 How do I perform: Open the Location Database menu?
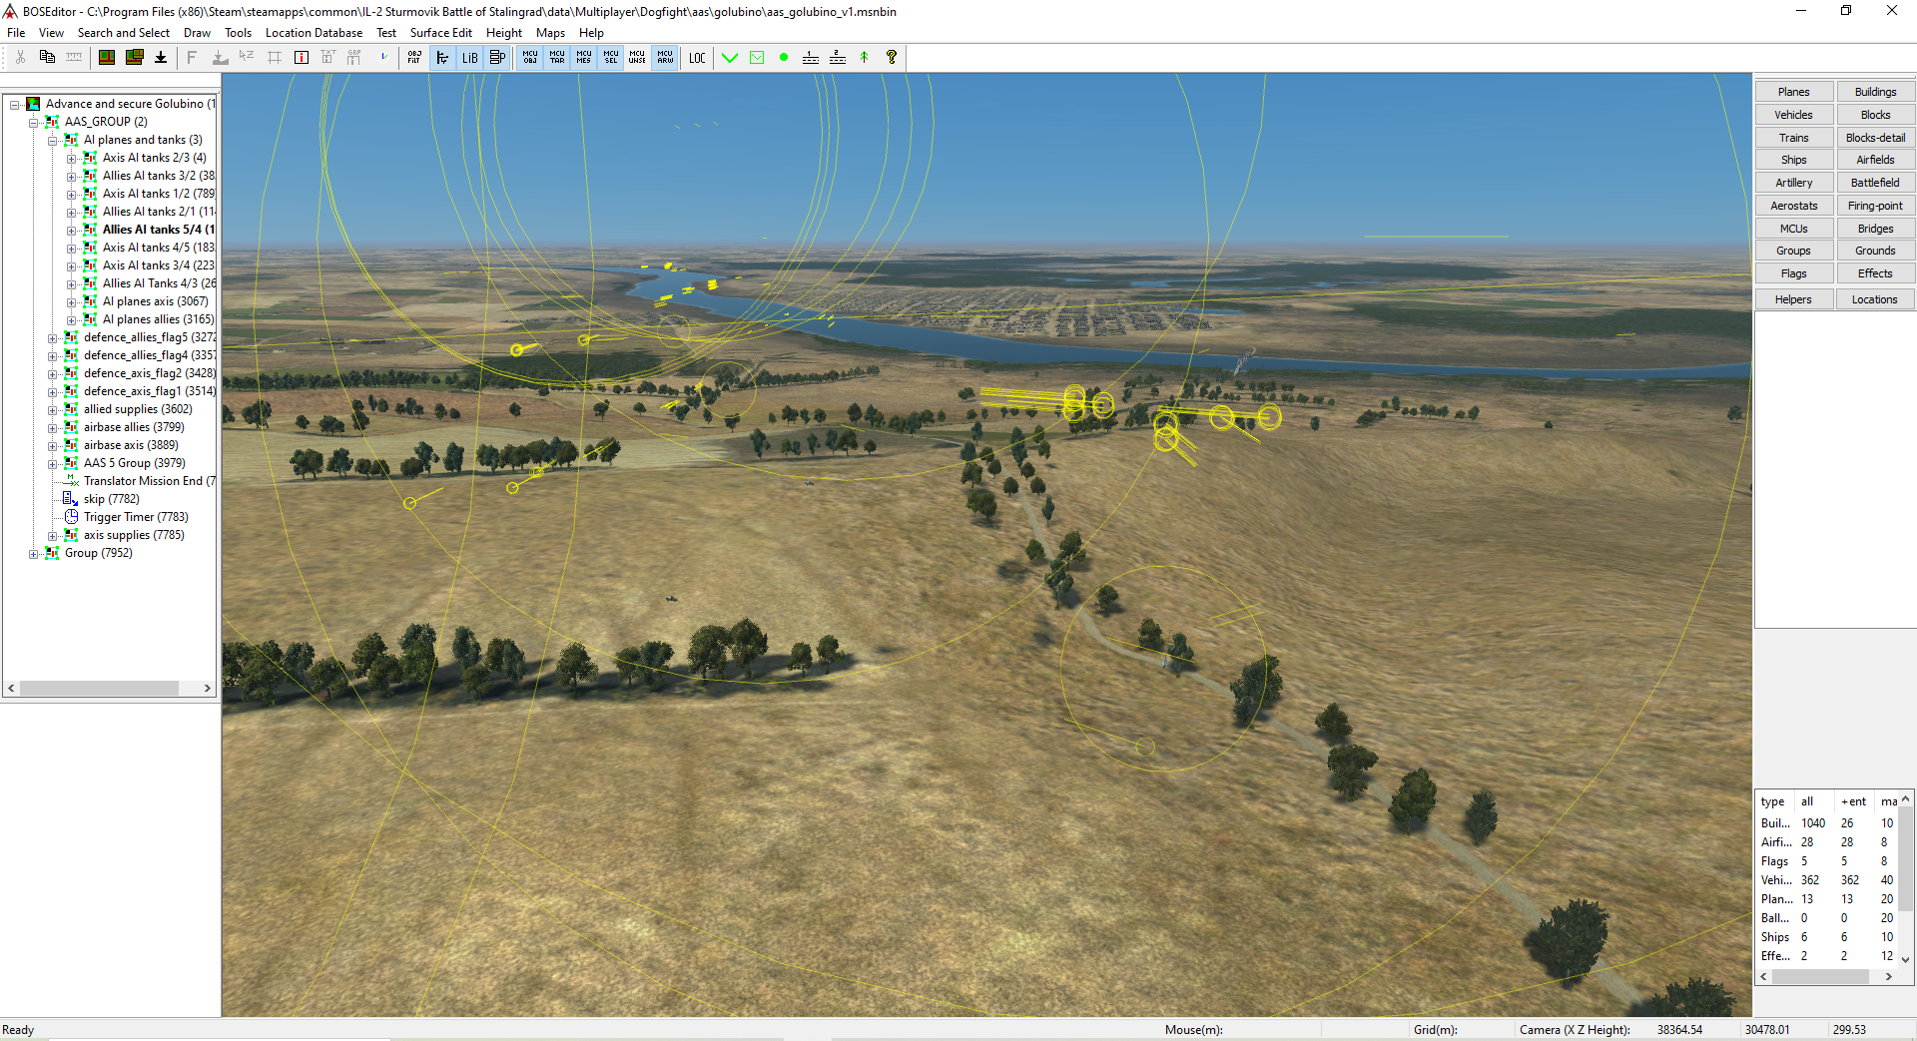tap(314, 33)
